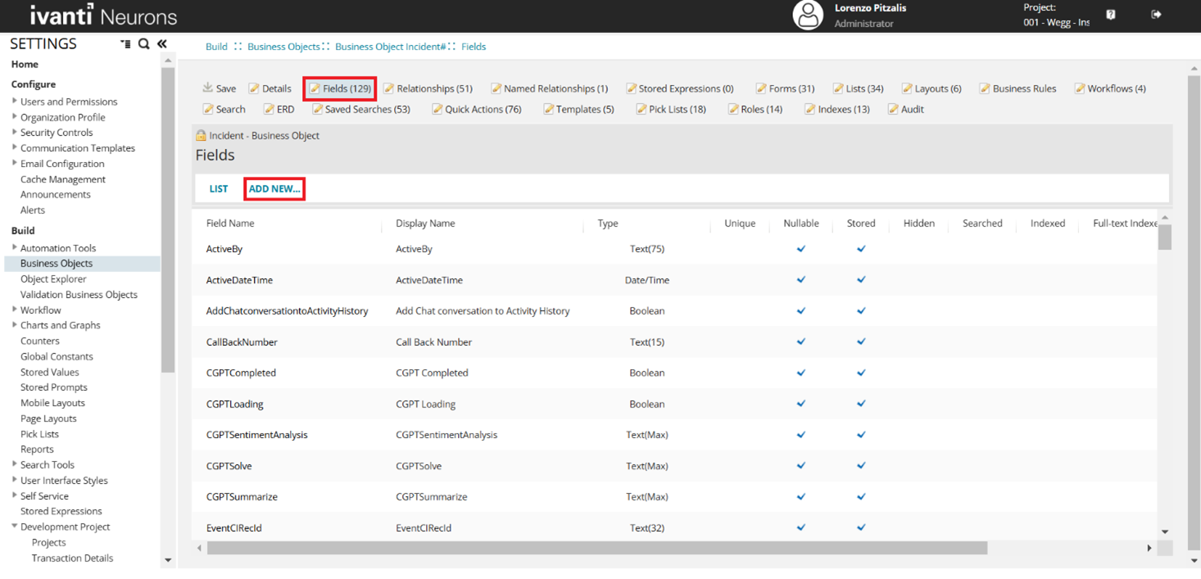Collapse Development Project tree node

(x=15, y=527)
